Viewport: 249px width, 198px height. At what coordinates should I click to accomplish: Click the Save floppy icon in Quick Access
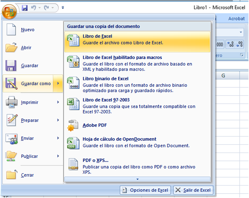click(x=25, y=8)
